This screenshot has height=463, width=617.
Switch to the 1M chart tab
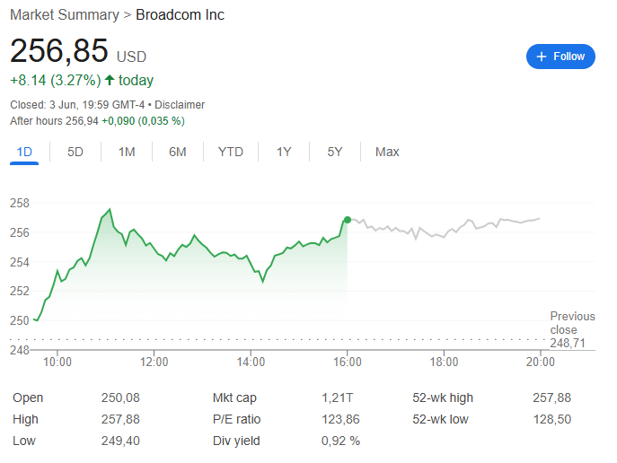click(x=127, y=152)
